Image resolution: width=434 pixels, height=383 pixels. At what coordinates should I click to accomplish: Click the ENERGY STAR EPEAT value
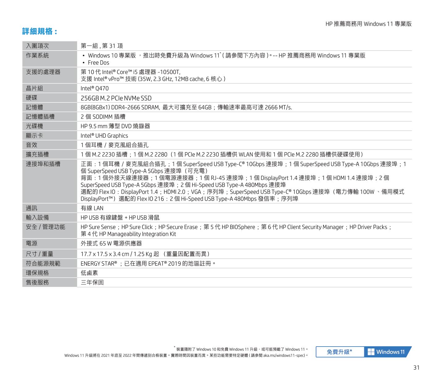pyautogui.click(x=148, y=264)
